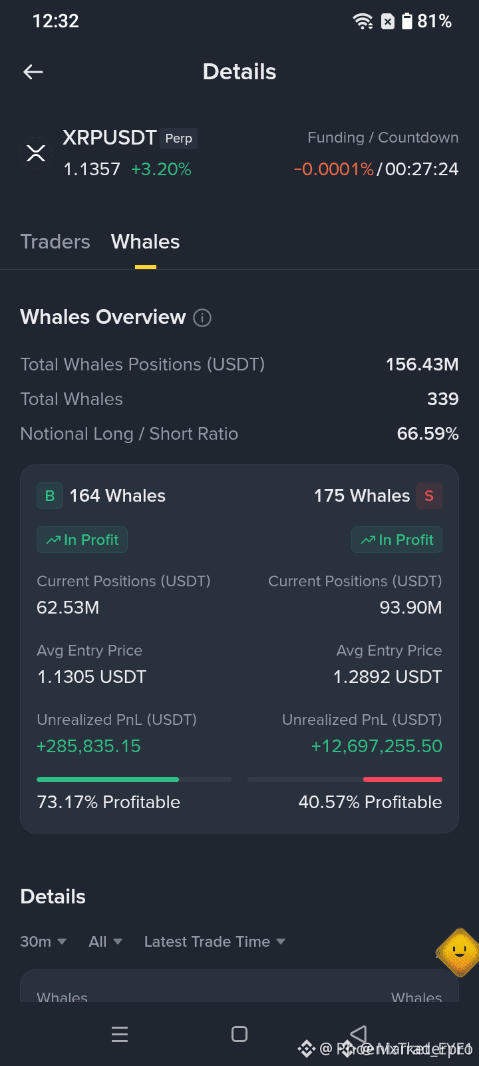The width and height of the screenshot is (479, 1066).
Task: Switch to the Traders tab
Action: [x=55, y=241]
